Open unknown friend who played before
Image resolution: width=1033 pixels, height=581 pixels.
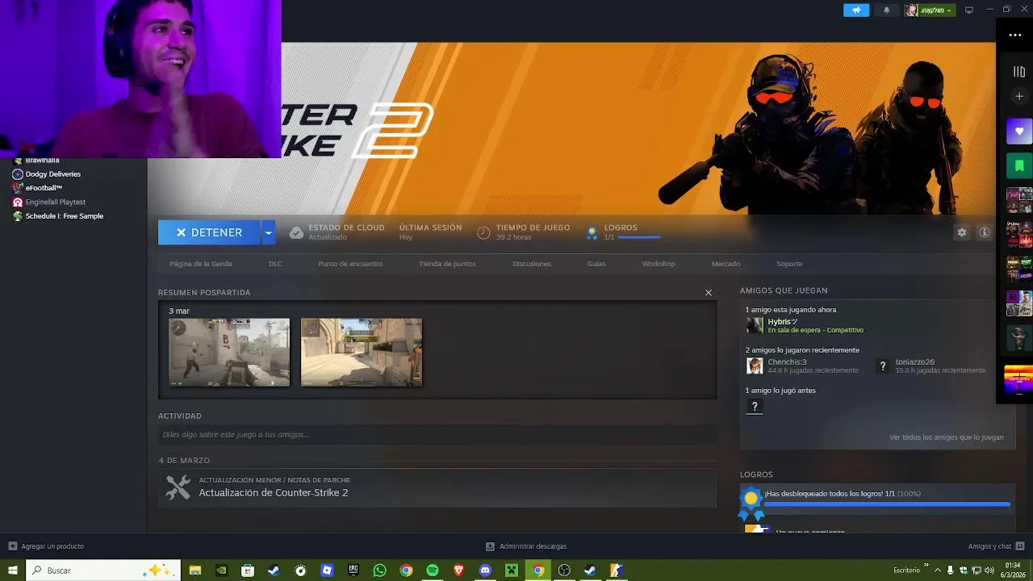(755, 407)
